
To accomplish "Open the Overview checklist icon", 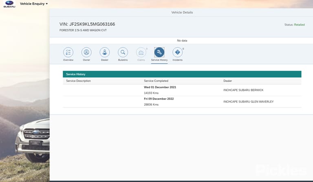I will (68, 52).
